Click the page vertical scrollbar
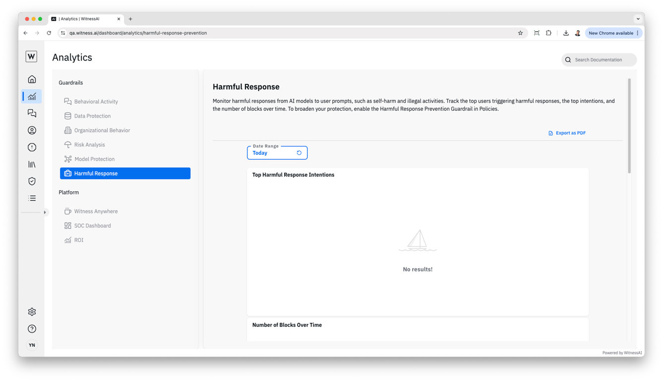This screenshot has width=663, height=381. 629,126
